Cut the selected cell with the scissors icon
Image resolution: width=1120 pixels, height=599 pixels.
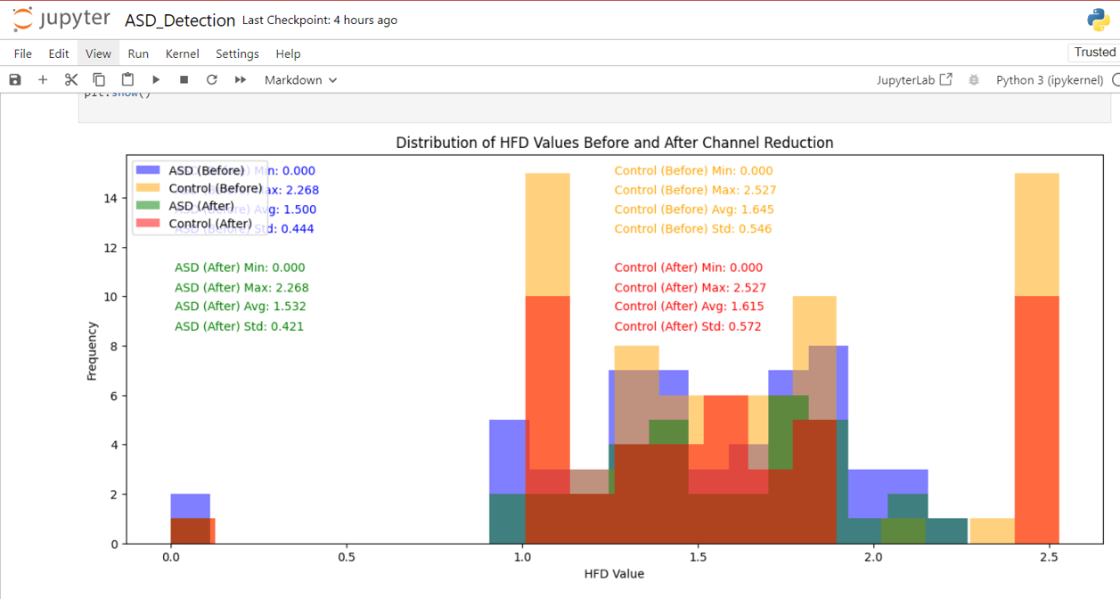point(70,79)
